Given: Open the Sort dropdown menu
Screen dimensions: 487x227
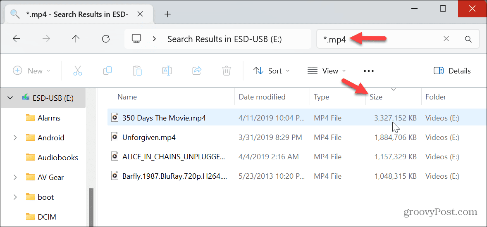Looking at the screenshot, I should click(271, 71).
